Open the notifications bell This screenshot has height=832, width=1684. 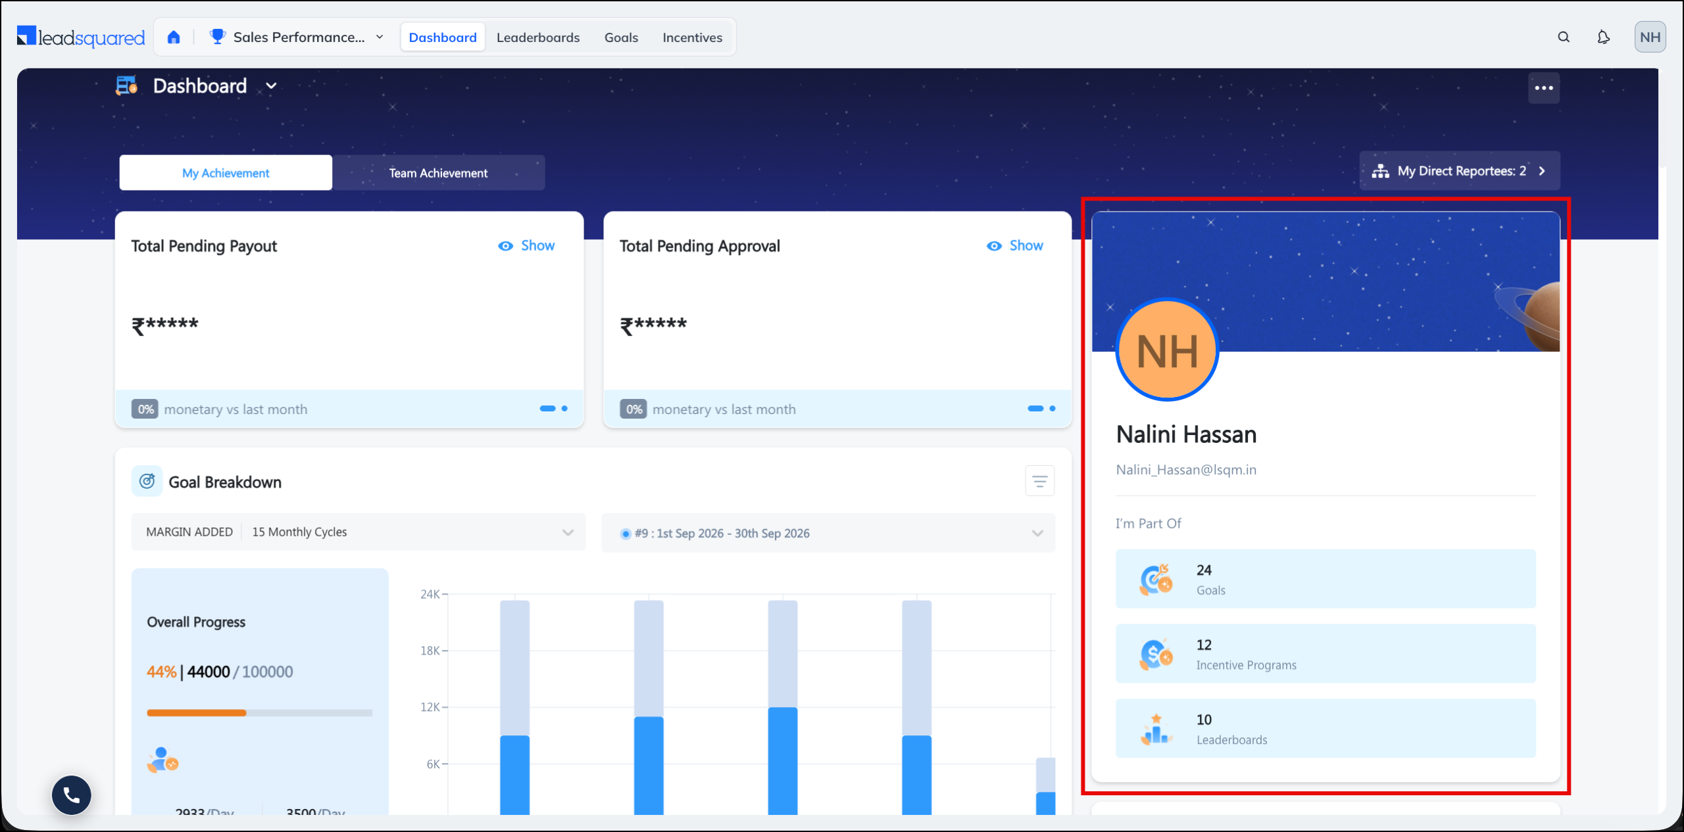pyautogui.click(x=1604, y=37)
